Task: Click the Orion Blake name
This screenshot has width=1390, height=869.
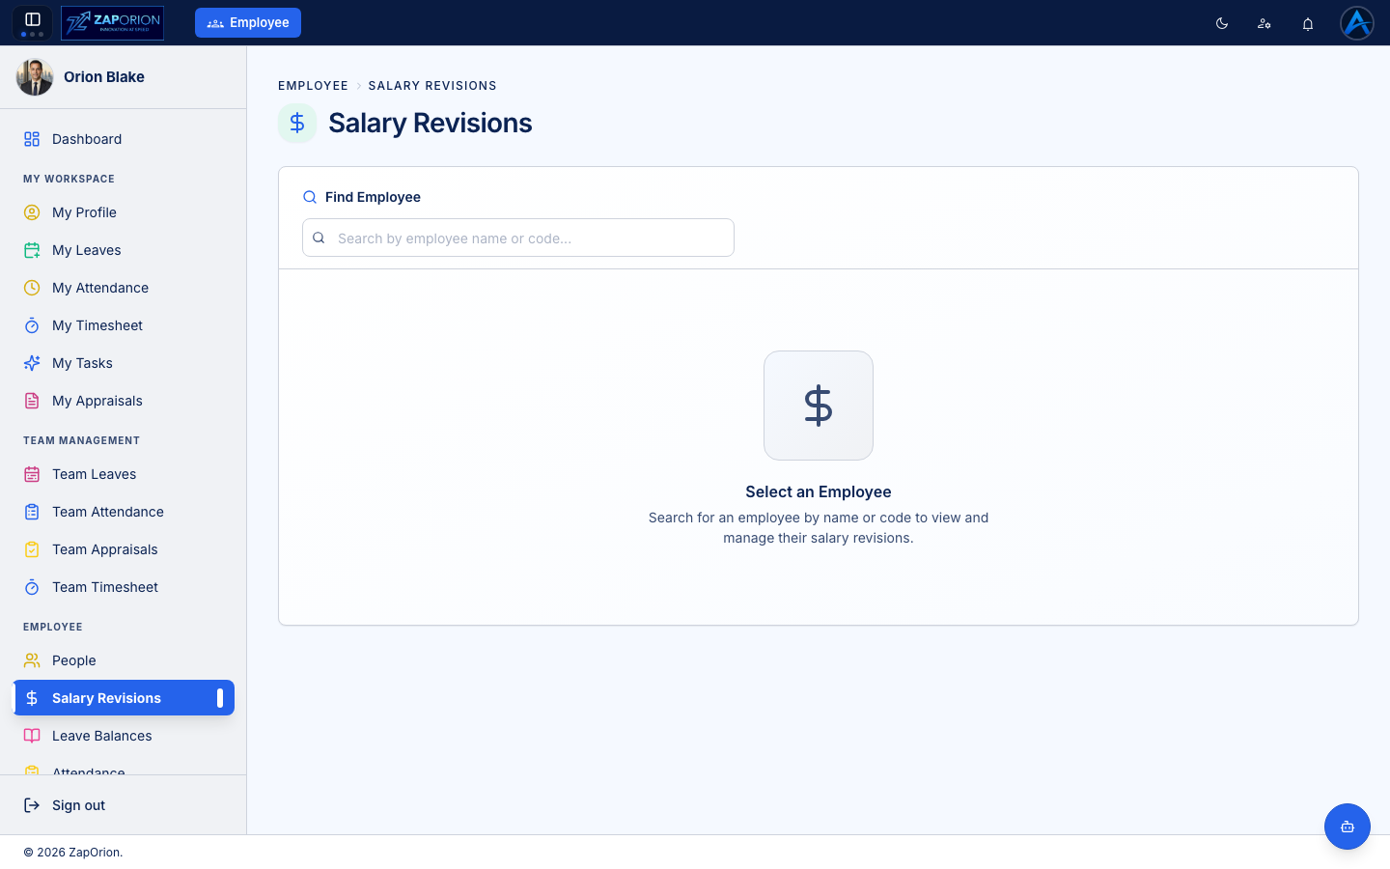Action: point(104,77)
